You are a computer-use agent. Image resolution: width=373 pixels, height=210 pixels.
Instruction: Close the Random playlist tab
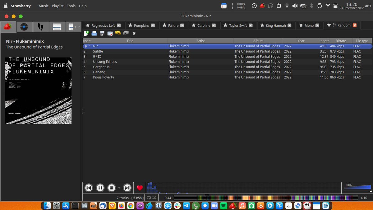pyautogui.click(x=354, y=25)
